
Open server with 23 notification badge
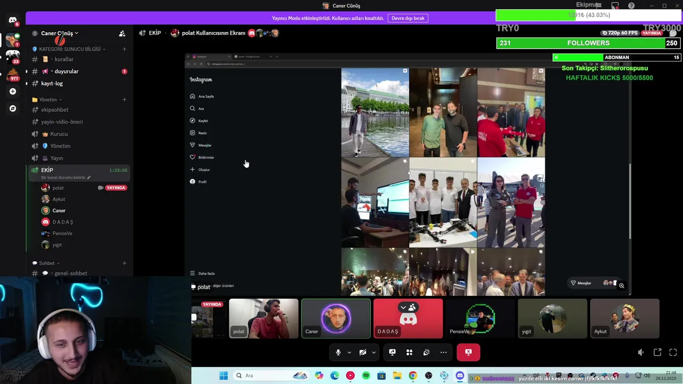click(x=13, y=57)
